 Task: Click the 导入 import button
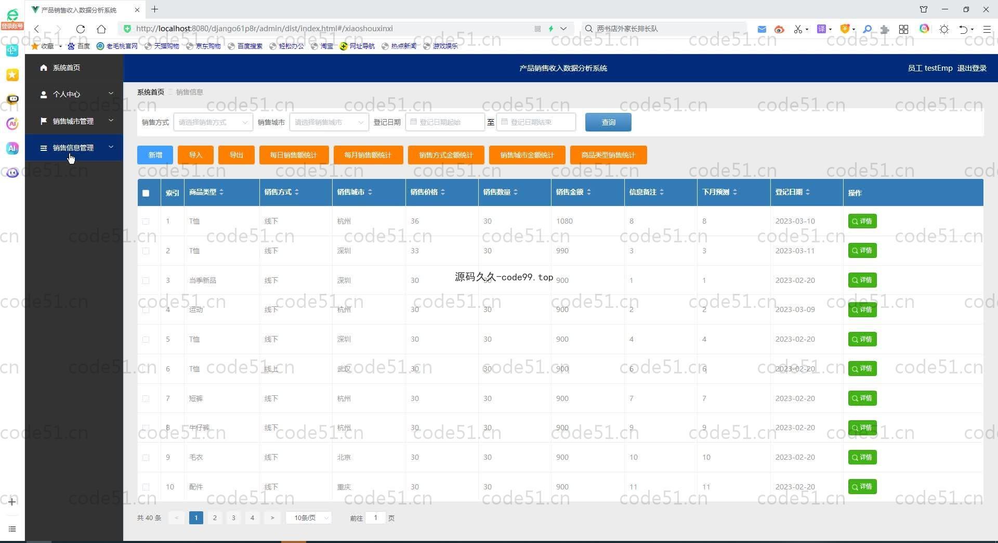click(x=195, y=155)
